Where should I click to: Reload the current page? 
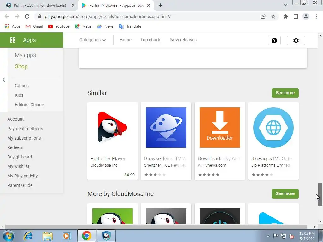coord(27,16)
